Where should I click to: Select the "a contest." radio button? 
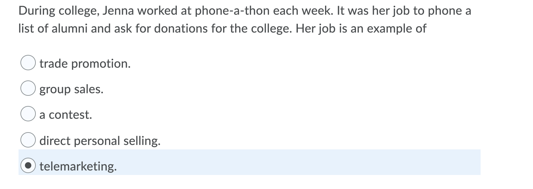pos(28,114)
